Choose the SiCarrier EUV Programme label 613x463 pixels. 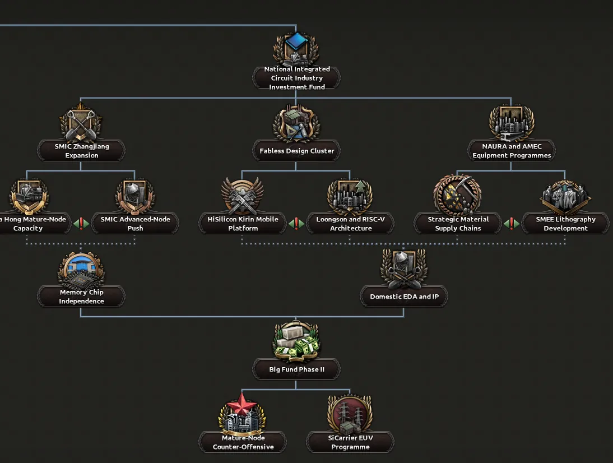click(x=350, y=442)
